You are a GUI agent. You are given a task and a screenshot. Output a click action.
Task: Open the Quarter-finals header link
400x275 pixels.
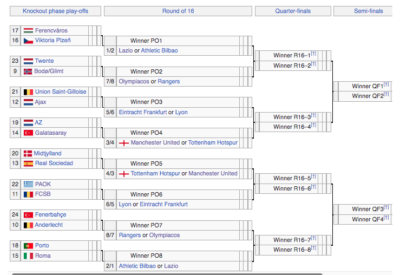293,11
